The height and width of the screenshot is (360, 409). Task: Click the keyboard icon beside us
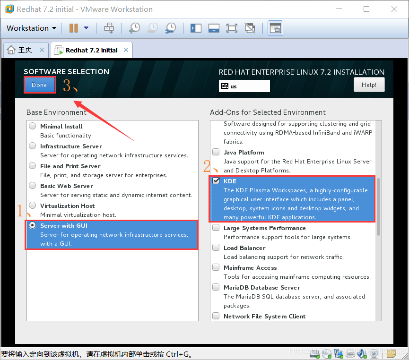(x=224, y=86)
